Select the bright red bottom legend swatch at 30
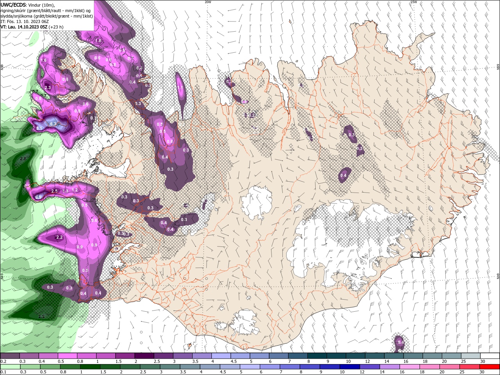The image size is (500, 375). pyautogui.click(x=489, y=367)
